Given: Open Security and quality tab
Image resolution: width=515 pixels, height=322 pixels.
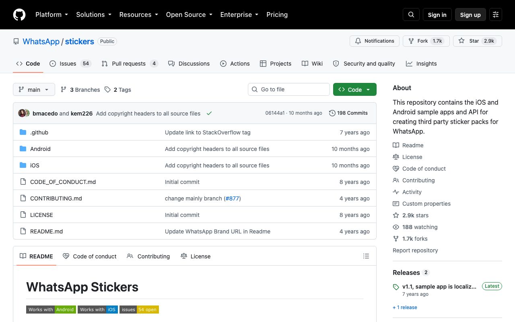Looking at the screenshot, I should click(x=364, y=64).
